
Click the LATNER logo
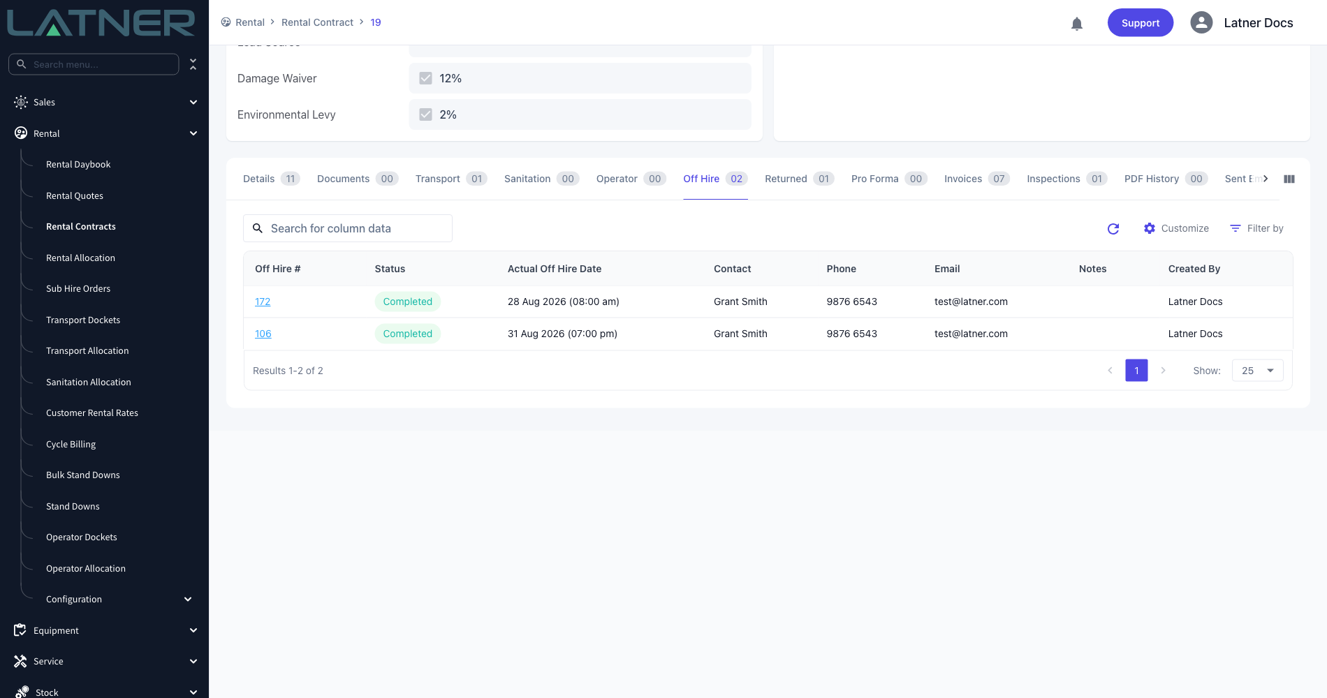(x=101, y=23)
